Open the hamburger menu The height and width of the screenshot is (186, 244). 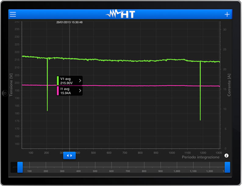13,14
